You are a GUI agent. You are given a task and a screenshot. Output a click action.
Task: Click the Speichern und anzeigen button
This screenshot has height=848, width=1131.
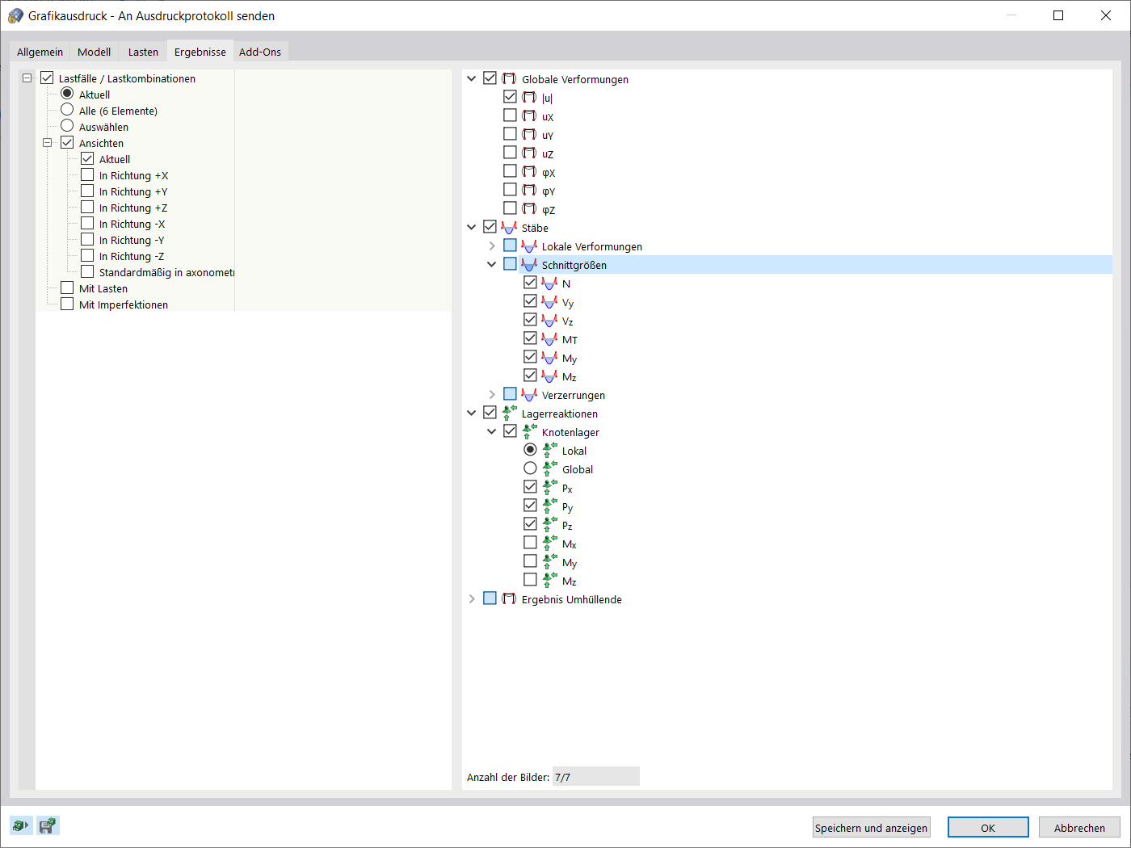[x=871, y=827]
